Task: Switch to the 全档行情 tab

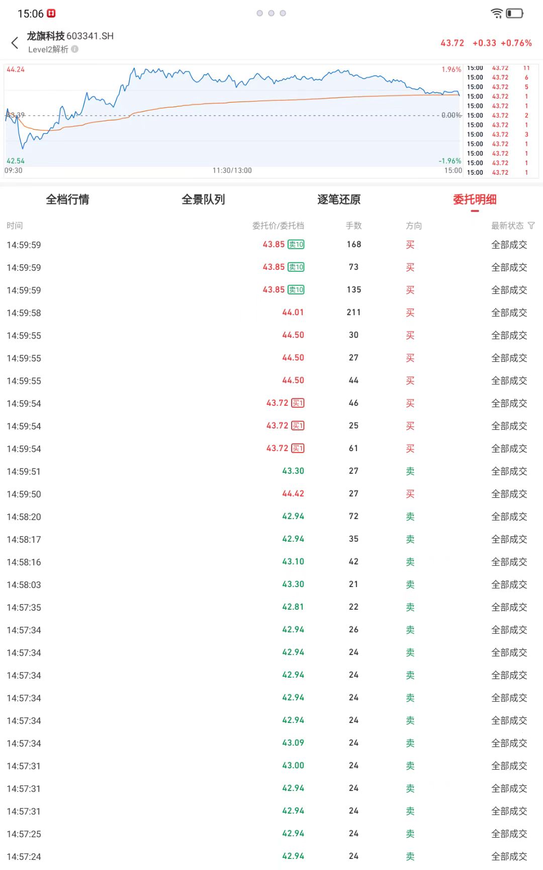Action: pos(68,199)
